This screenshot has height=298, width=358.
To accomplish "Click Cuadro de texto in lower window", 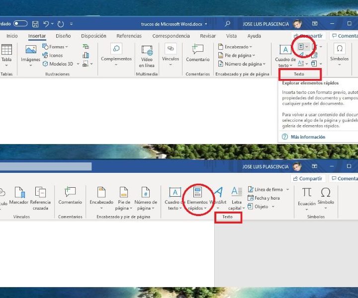I will (x=175, y=198).
